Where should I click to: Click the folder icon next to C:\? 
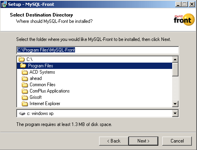[x=22, y=59]
